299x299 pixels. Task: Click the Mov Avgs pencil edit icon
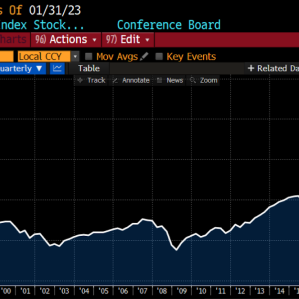(x=145, y=57)
